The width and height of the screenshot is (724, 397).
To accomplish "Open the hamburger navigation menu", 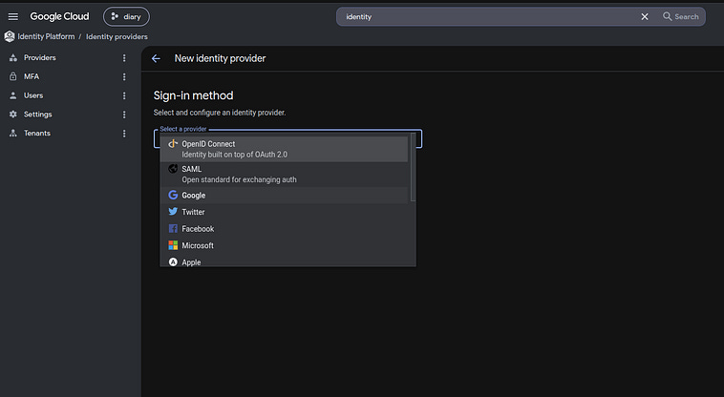I will coord(13,16).
